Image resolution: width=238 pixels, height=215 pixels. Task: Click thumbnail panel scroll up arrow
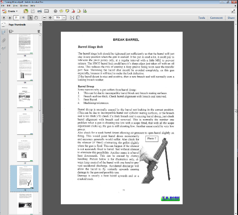click(40, 35)
